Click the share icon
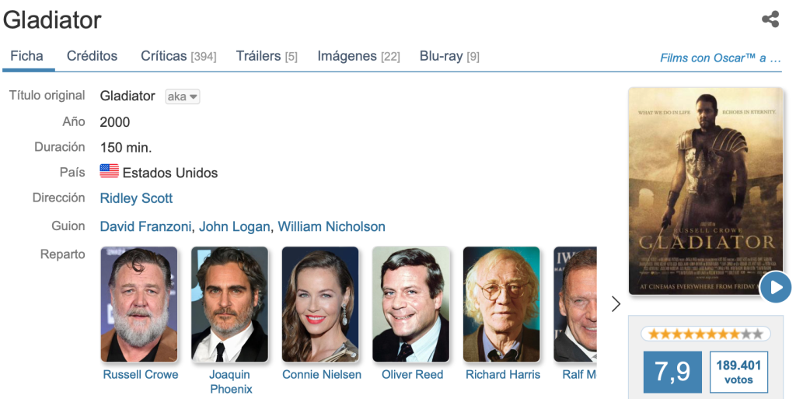The image size is (796, 399). coord(770,19)
